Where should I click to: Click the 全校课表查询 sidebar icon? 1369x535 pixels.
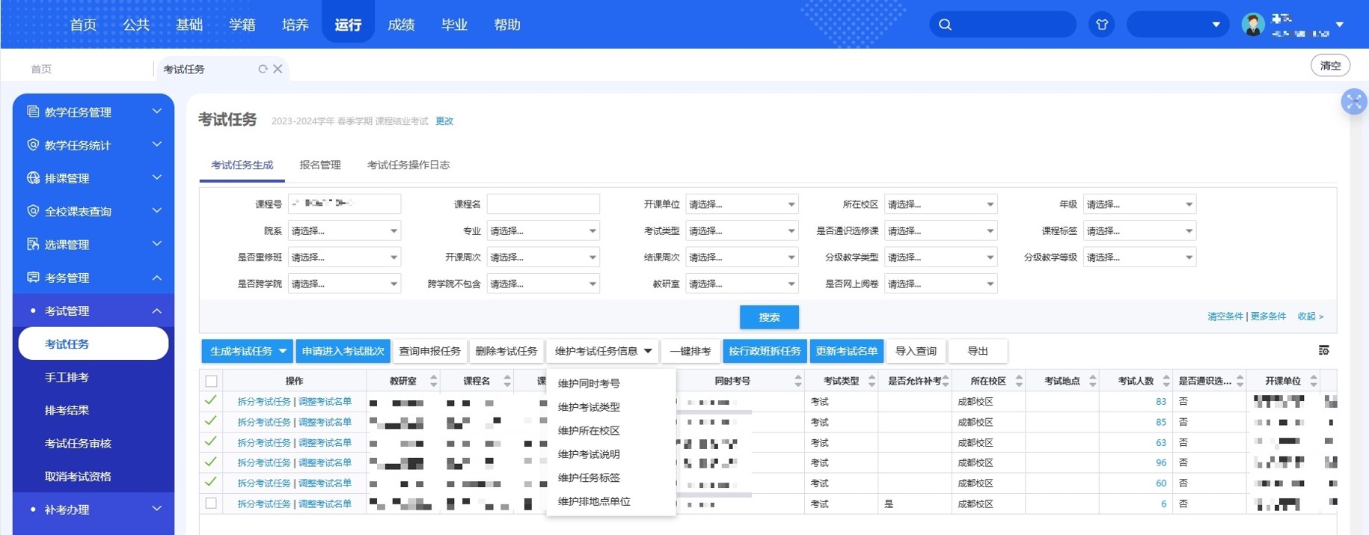point(33,211)
